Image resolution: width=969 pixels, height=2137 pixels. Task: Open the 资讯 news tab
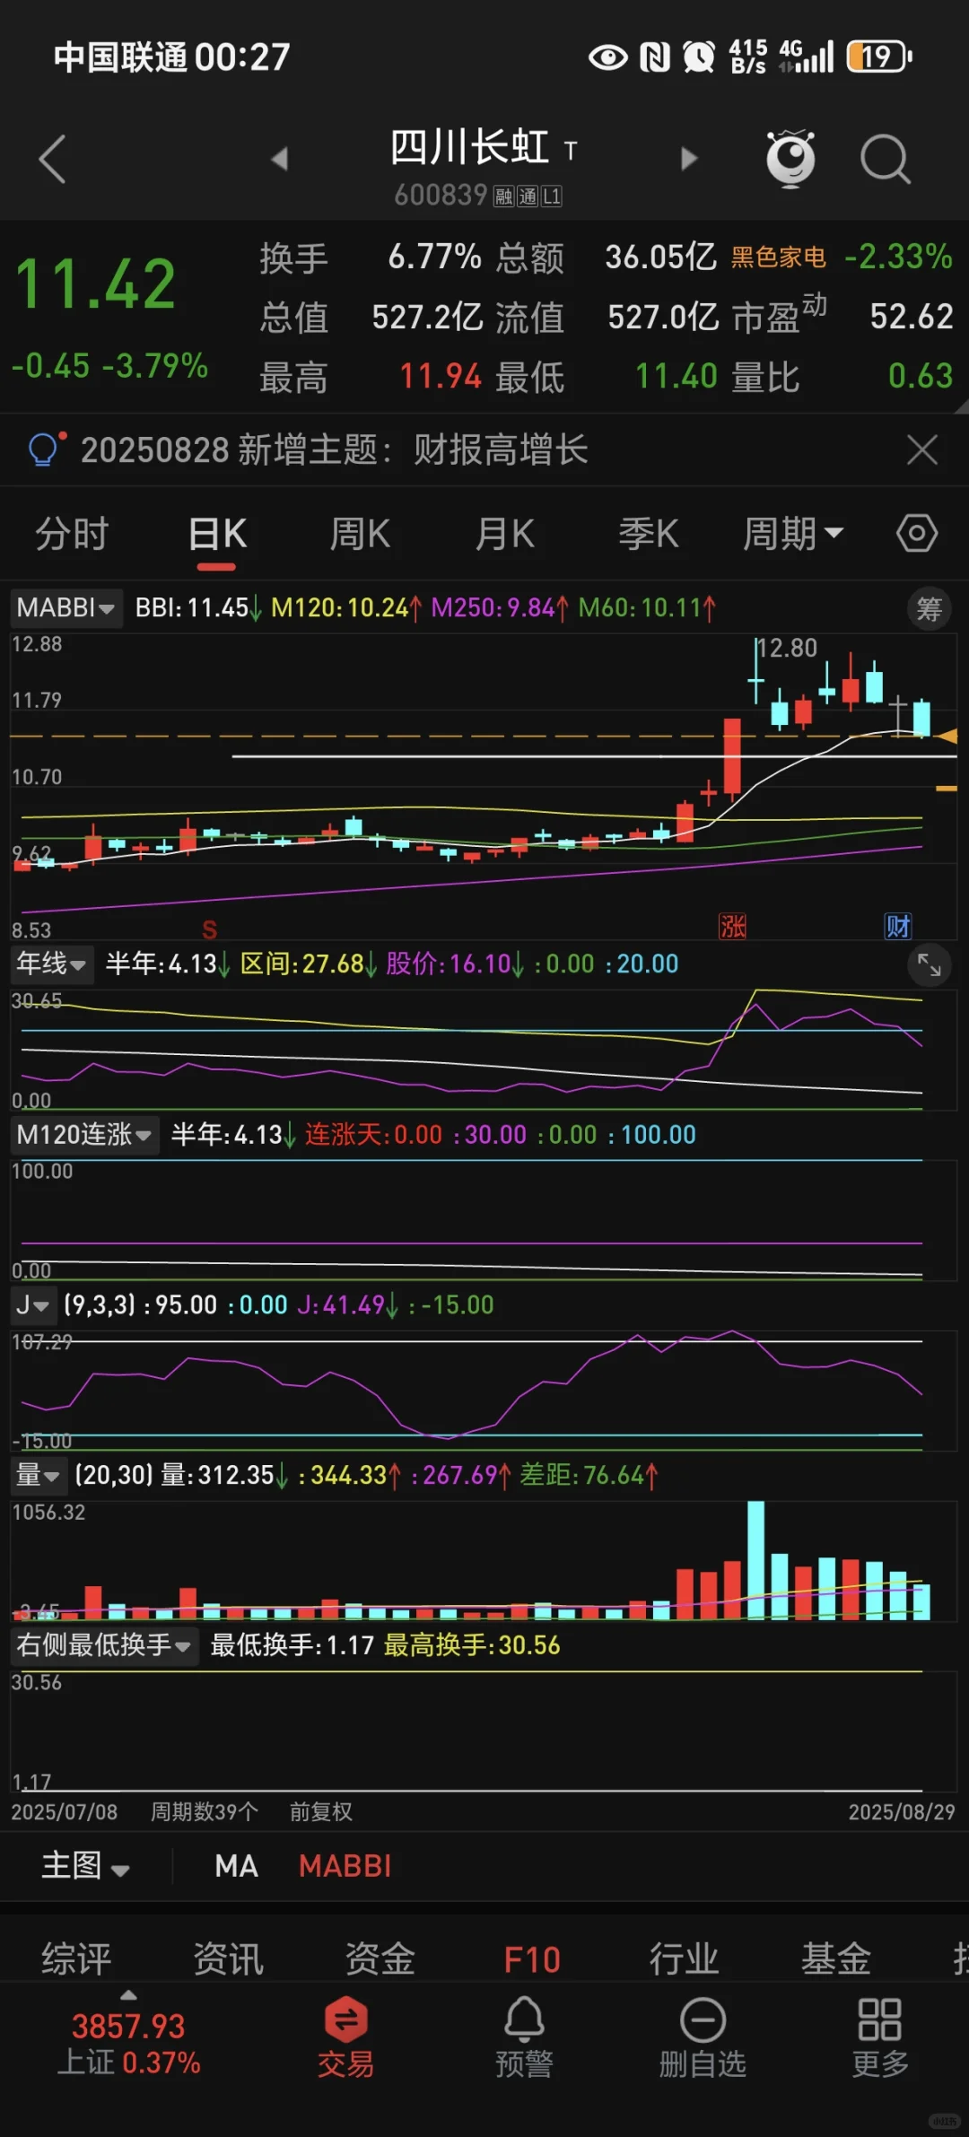click(228, 1958)
